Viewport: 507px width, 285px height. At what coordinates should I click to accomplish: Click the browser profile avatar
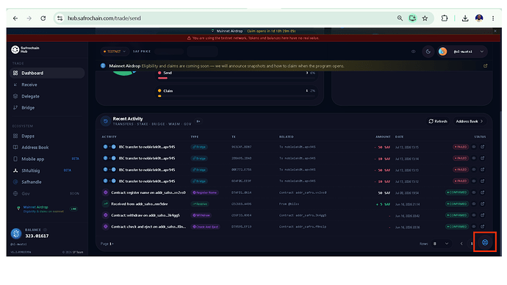click(479, 18)
